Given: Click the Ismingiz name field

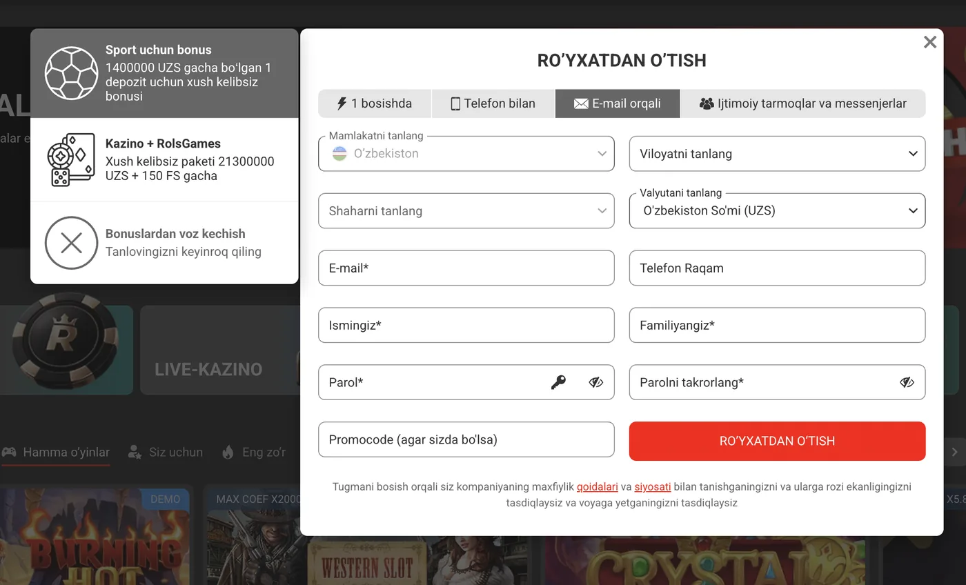Looking at the screenshot, I should [x=466, y=326].
